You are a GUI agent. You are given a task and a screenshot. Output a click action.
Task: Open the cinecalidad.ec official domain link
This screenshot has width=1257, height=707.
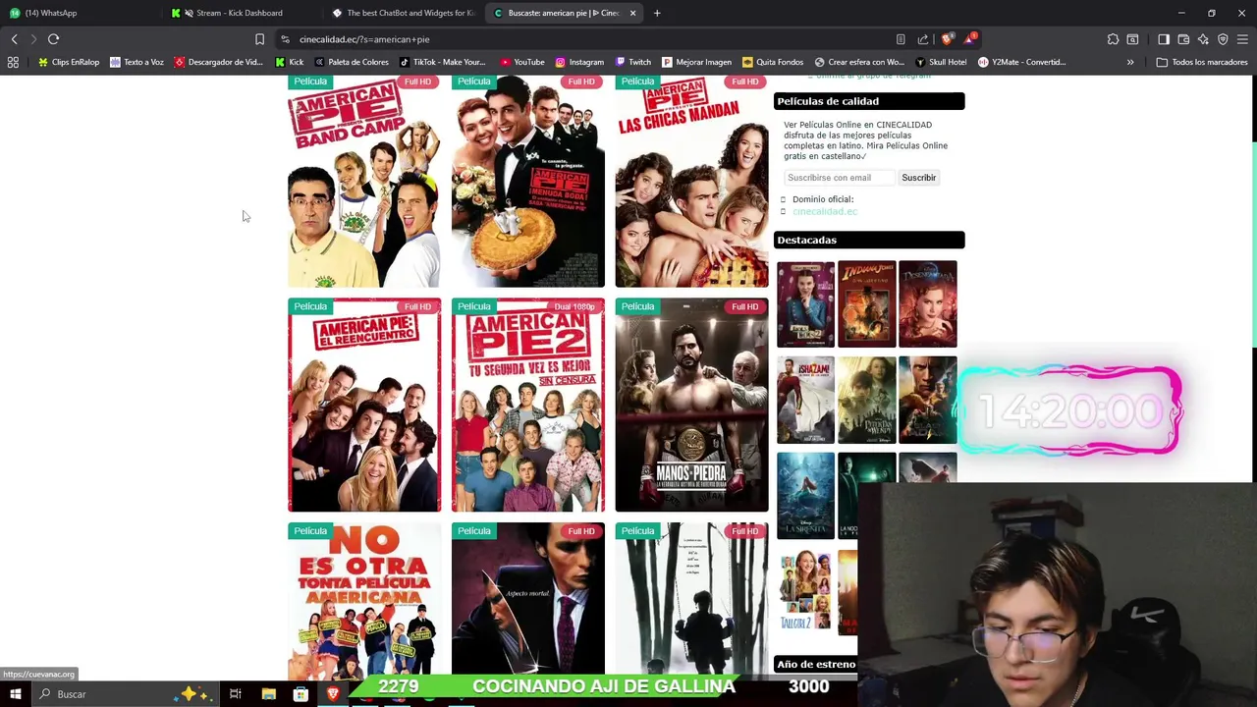(825, 211)
